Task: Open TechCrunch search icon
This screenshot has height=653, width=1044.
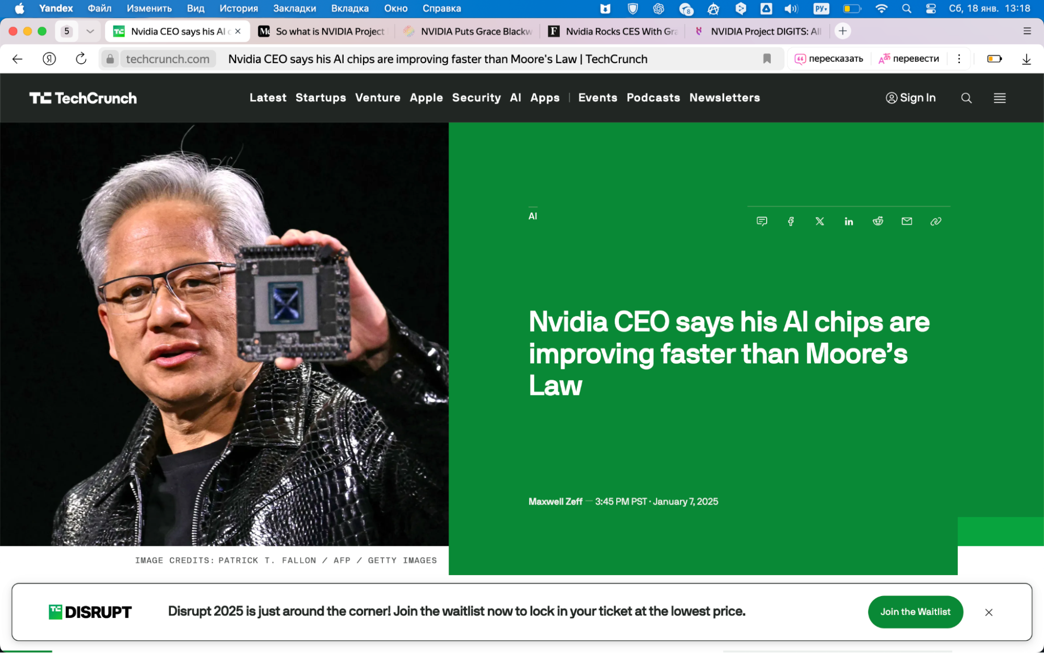Action: coord(966,98)
